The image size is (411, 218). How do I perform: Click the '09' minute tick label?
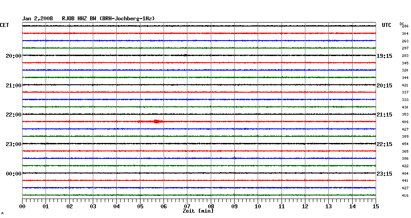coord(234,207)
